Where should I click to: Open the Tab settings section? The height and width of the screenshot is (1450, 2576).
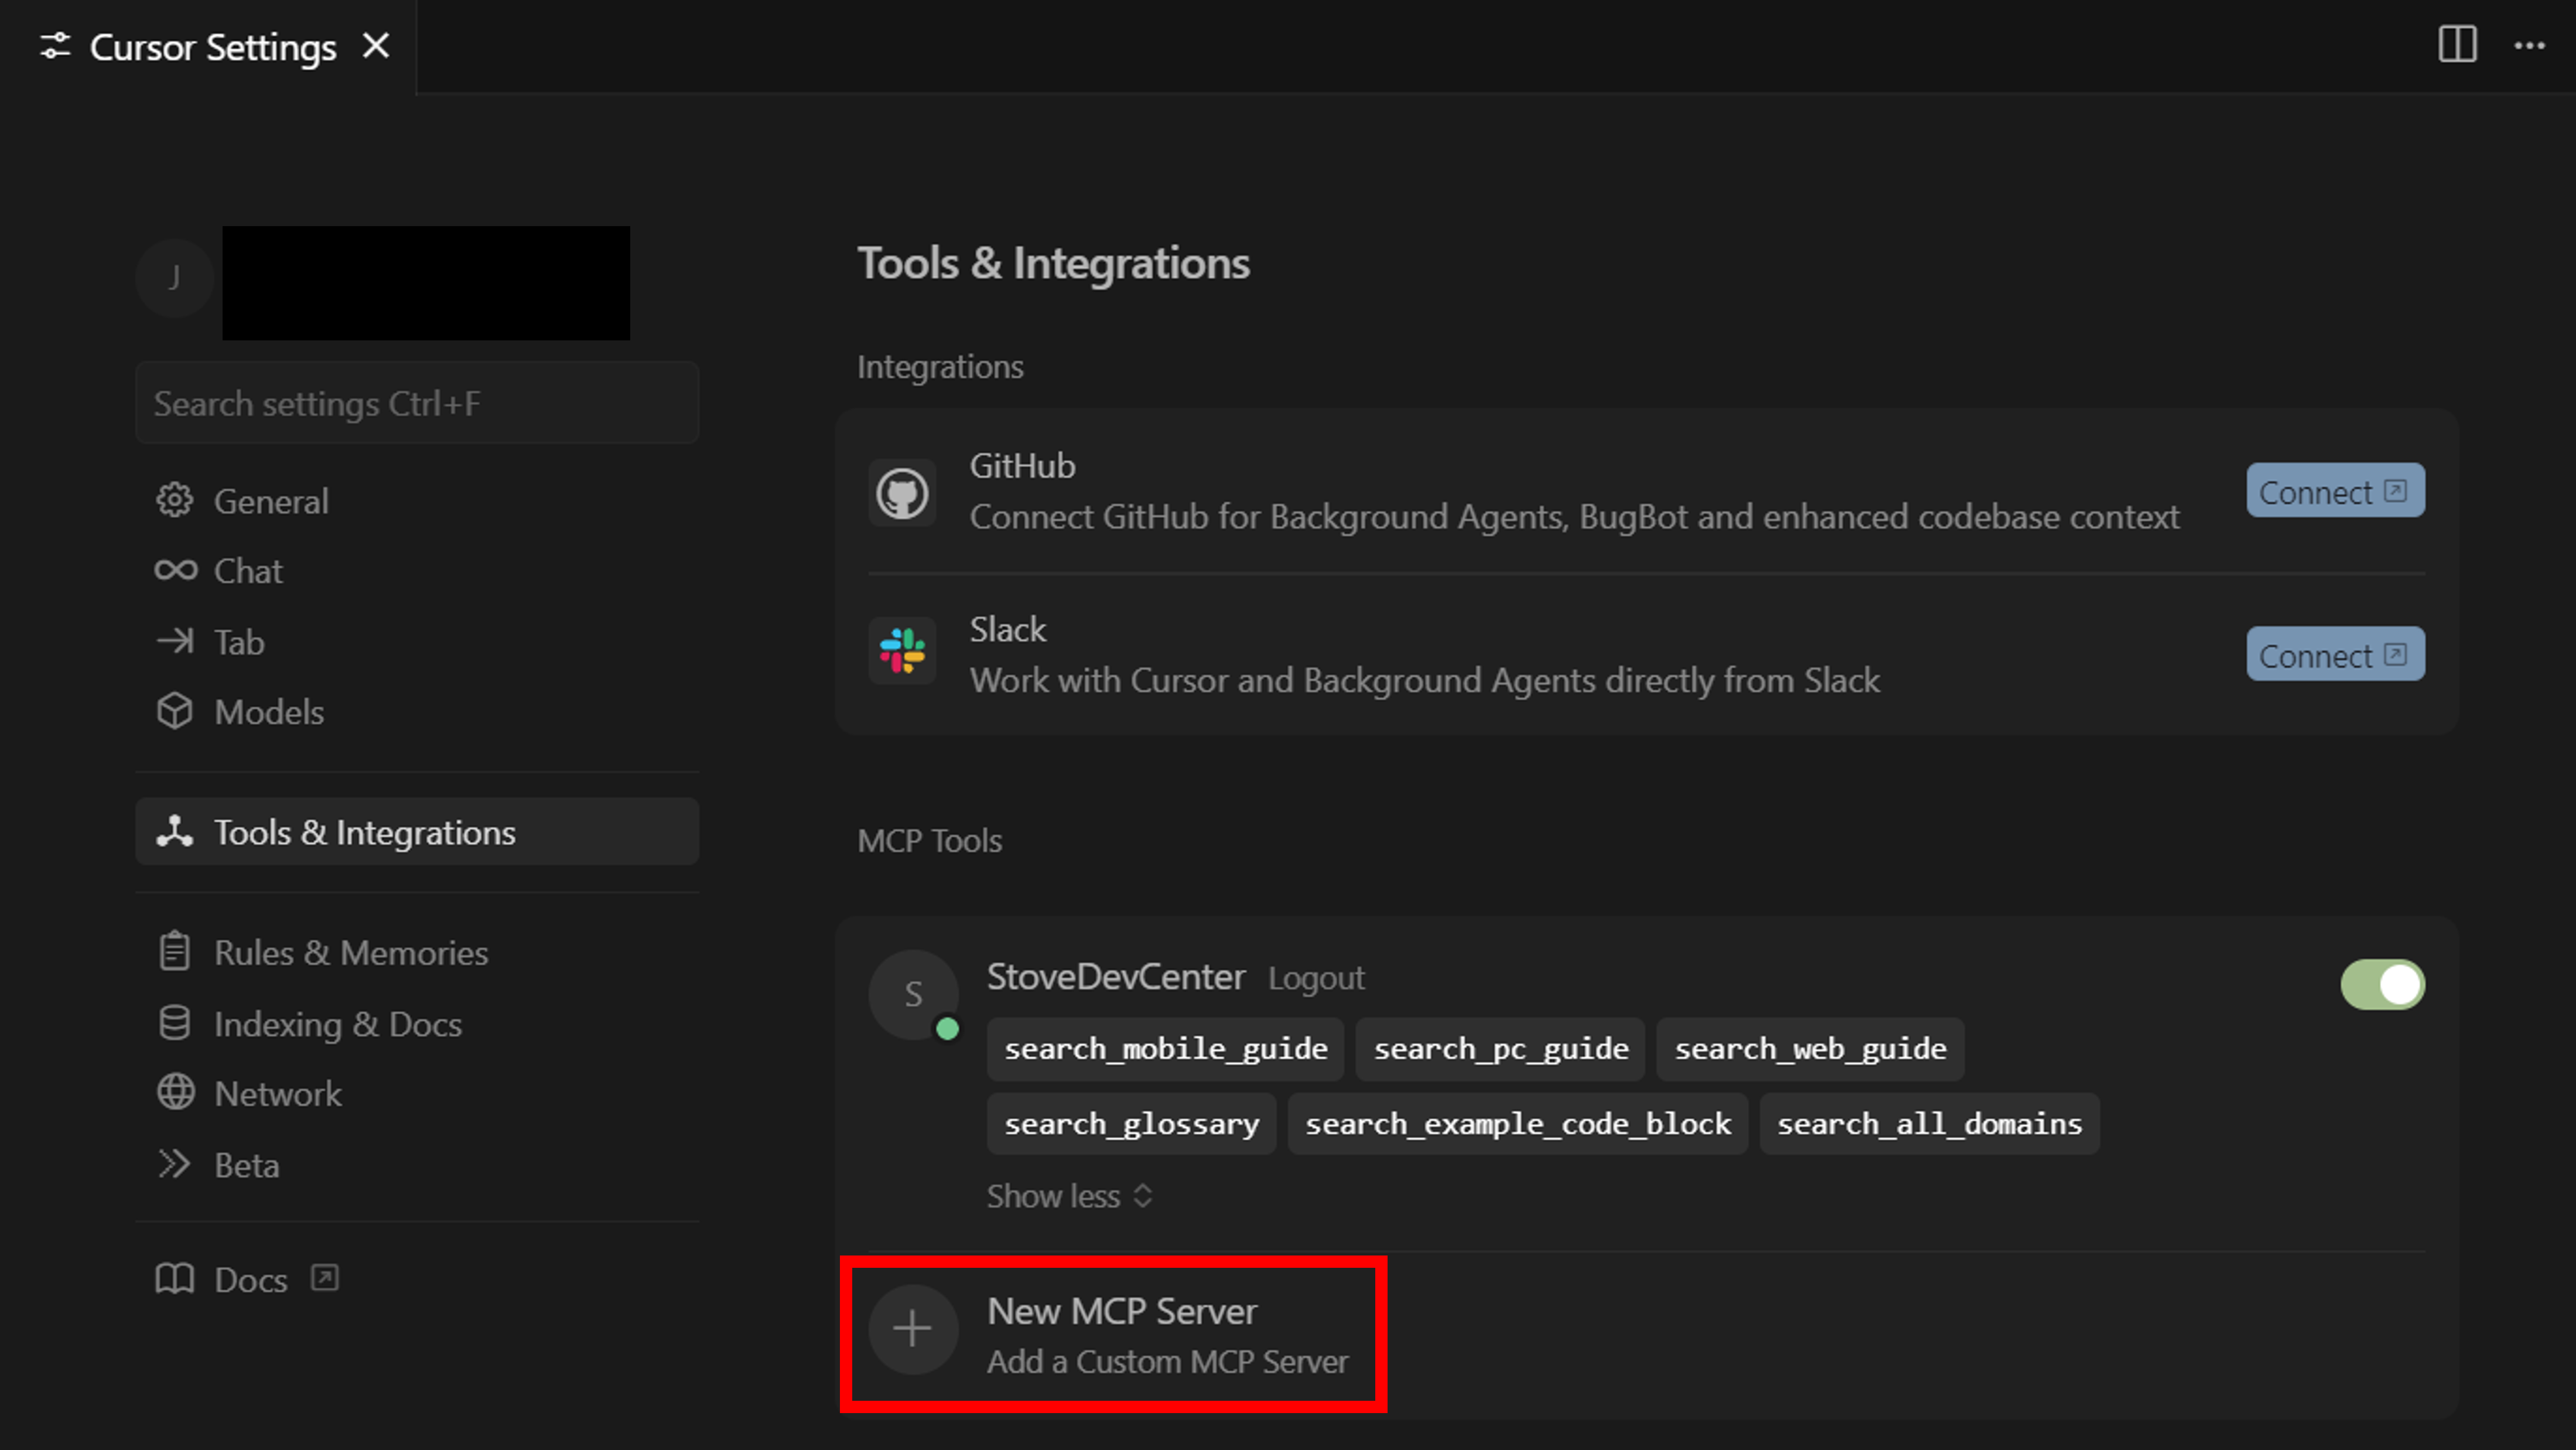click(417, 642)
